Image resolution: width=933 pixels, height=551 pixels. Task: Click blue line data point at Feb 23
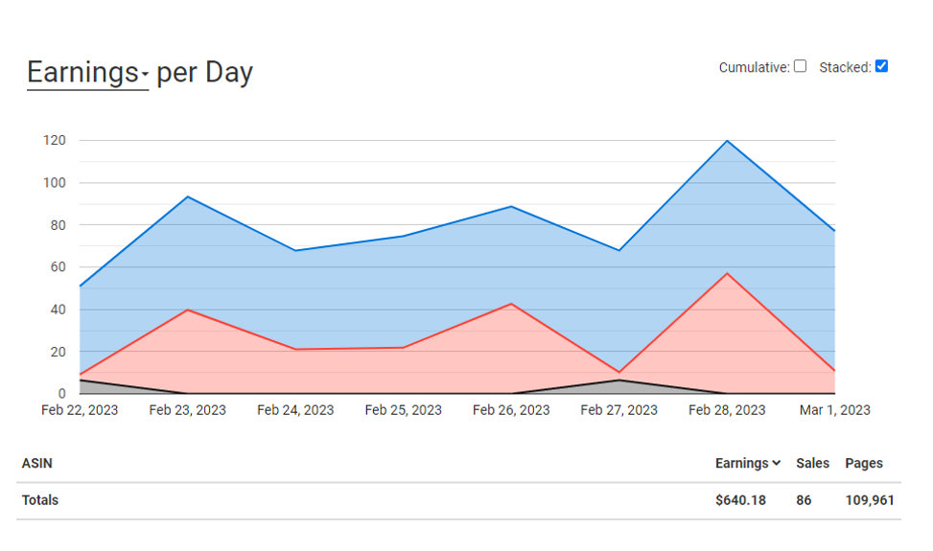click(x=187, y=196)
